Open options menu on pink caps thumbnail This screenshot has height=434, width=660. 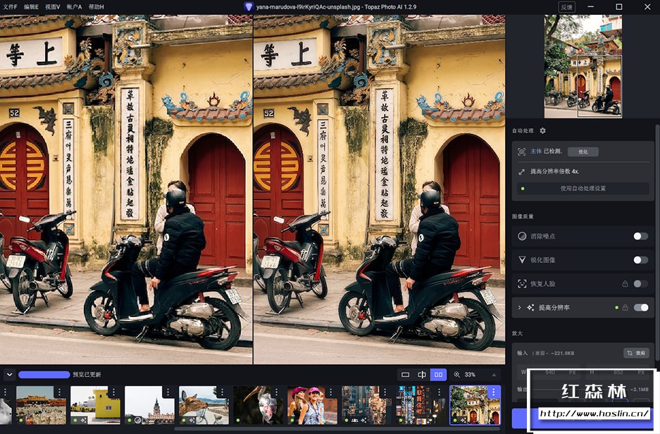(331, 392)
